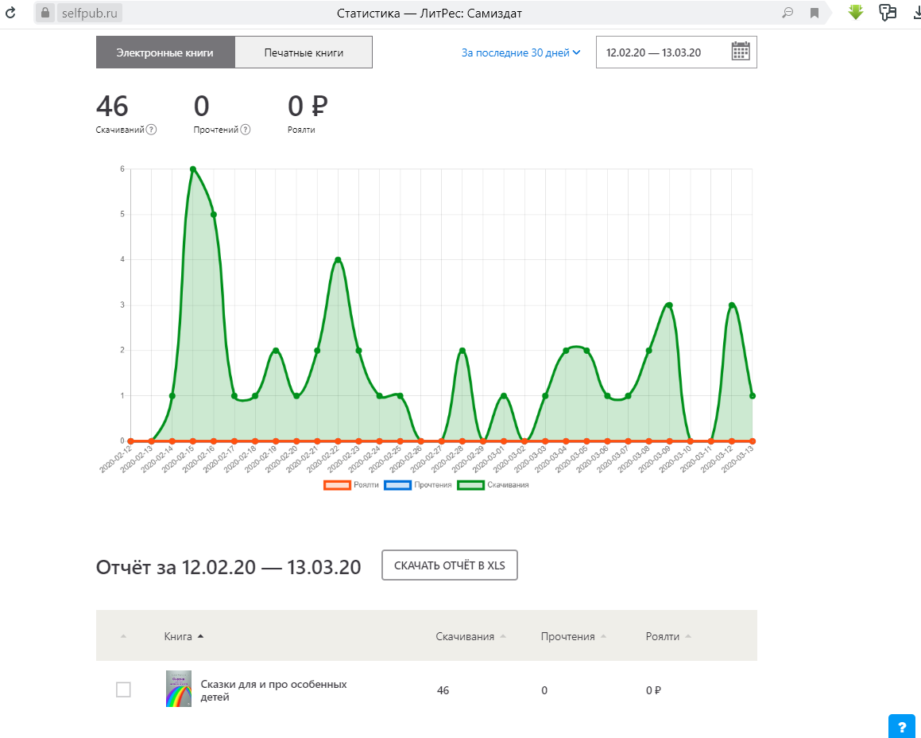The image size is (921, 738).
Task: Click the 46 downloads cell in table row
Action: coord(443,690)
